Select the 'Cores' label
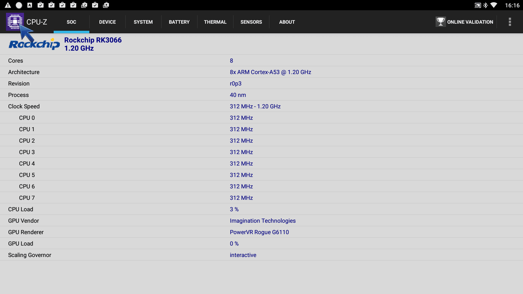 click(16, 61)
